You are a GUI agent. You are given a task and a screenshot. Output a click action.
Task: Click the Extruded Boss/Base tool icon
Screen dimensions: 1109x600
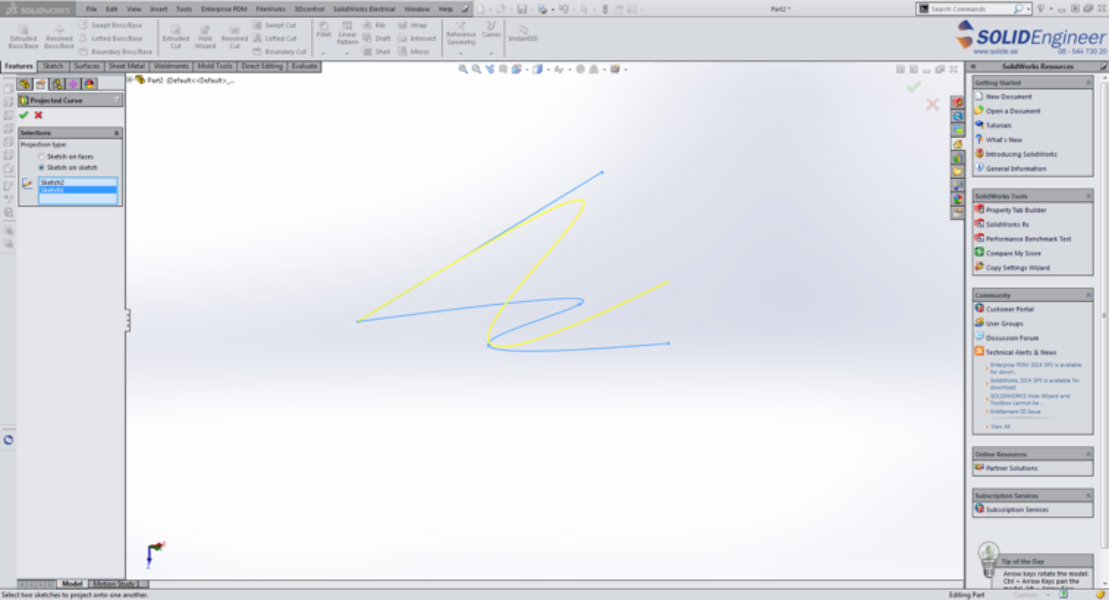23,31
